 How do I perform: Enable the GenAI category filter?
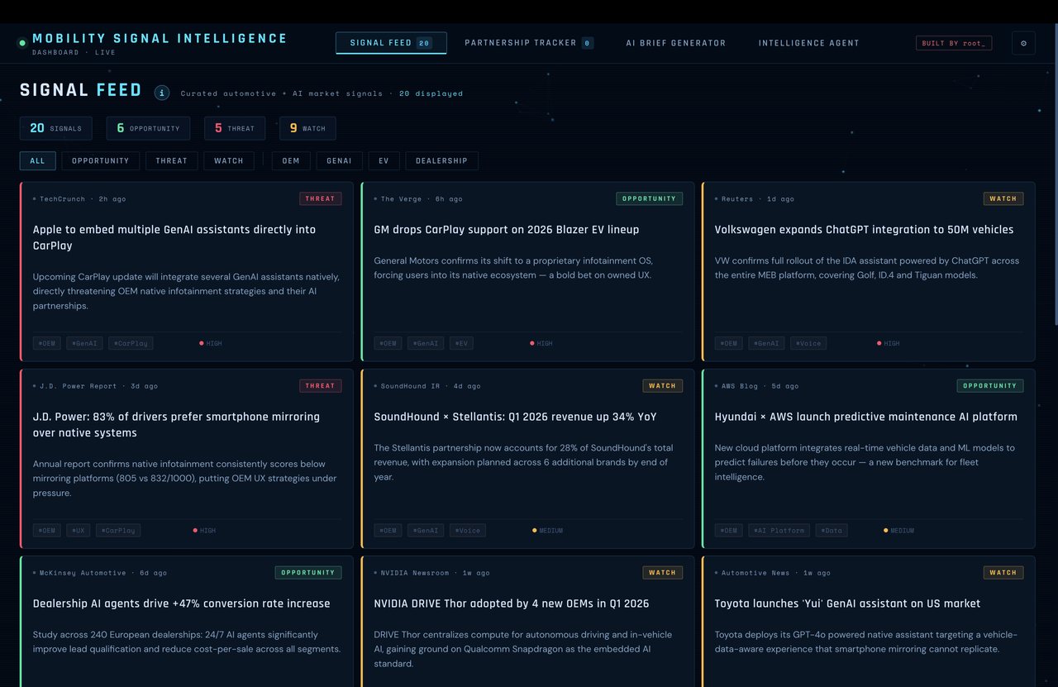(x=340, y=160)
